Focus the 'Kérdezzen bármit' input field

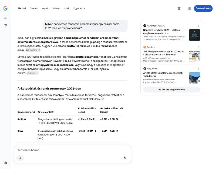pos(72,150)
